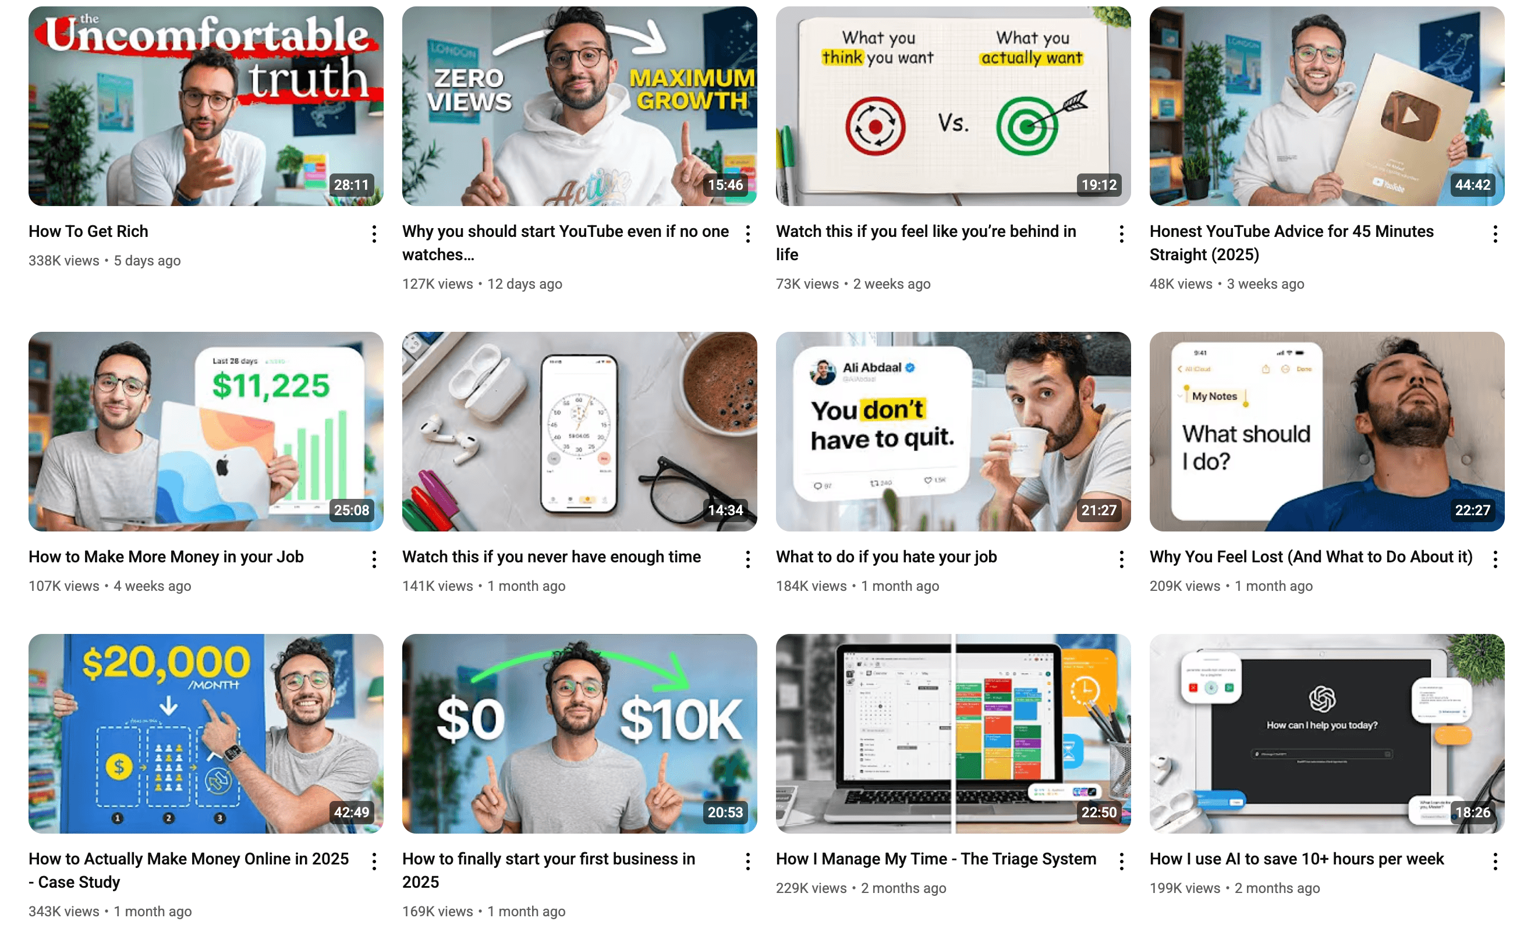1538x925 pixels.
Task: Open options menu for Make Money Online Case Study
Action: 374,862
